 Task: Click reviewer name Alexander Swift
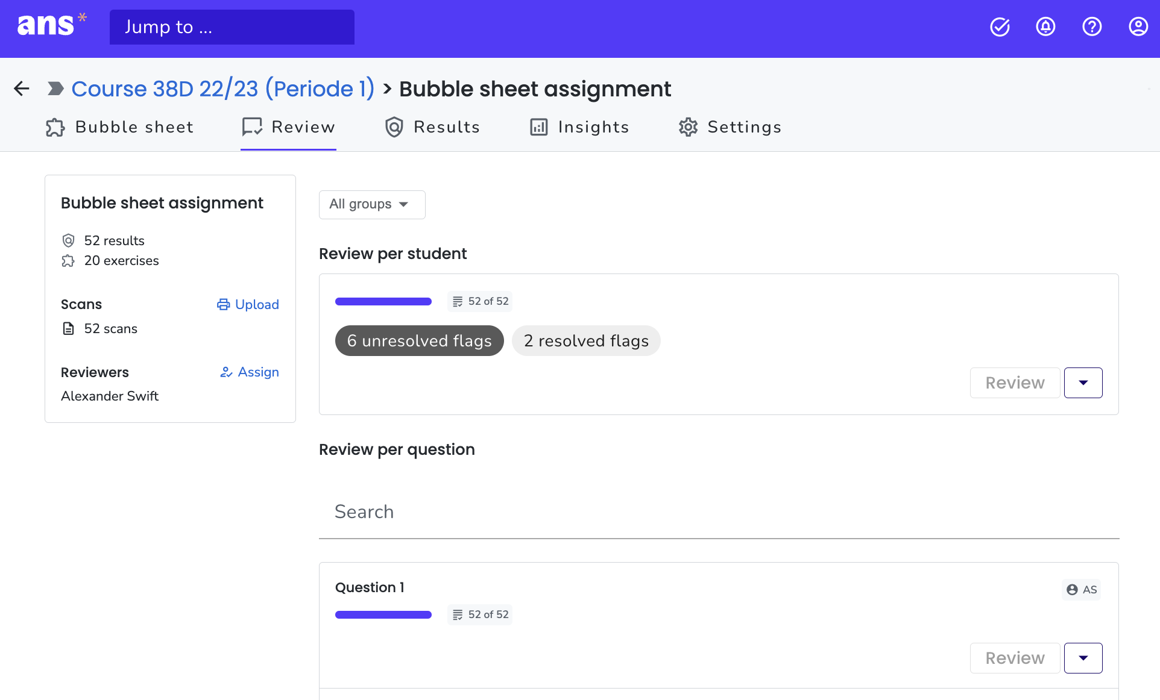(110, 396)
